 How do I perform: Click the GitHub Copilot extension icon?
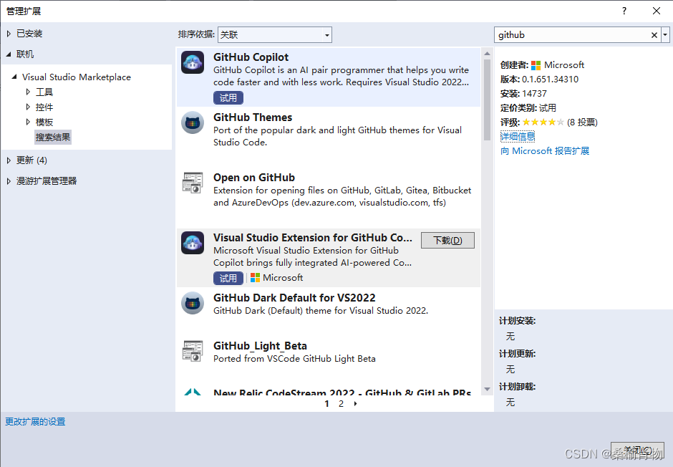[193, 62]
